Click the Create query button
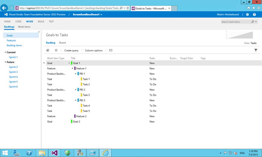262x157 pixels. [71, 50]
